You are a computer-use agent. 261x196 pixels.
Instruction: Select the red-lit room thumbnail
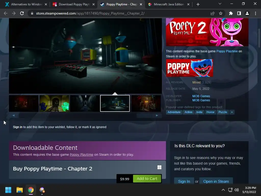24,103
